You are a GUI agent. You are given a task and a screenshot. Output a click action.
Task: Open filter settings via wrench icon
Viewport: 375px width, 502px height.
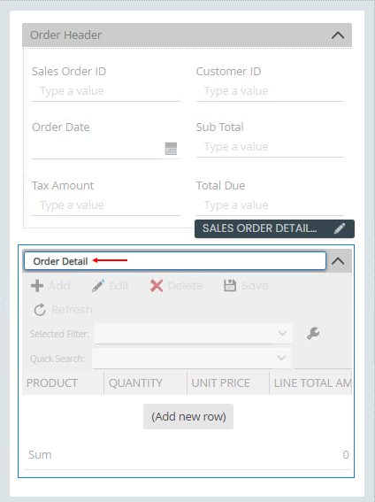[313, 333]
